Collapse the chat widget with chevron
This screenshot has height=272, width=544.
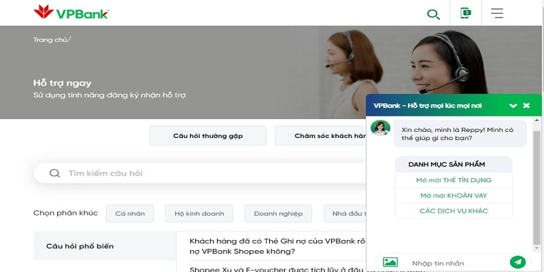tap(513, 106)
